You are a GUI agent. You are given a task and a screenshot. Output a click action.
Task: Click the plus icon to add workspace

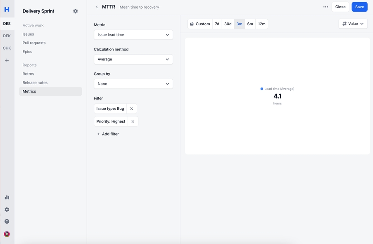point(7,60)
